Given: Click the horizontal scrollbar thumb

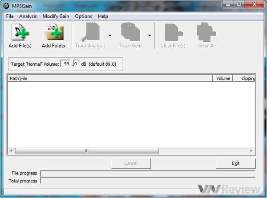Looking at the screenshot, I should coord(87,151).
